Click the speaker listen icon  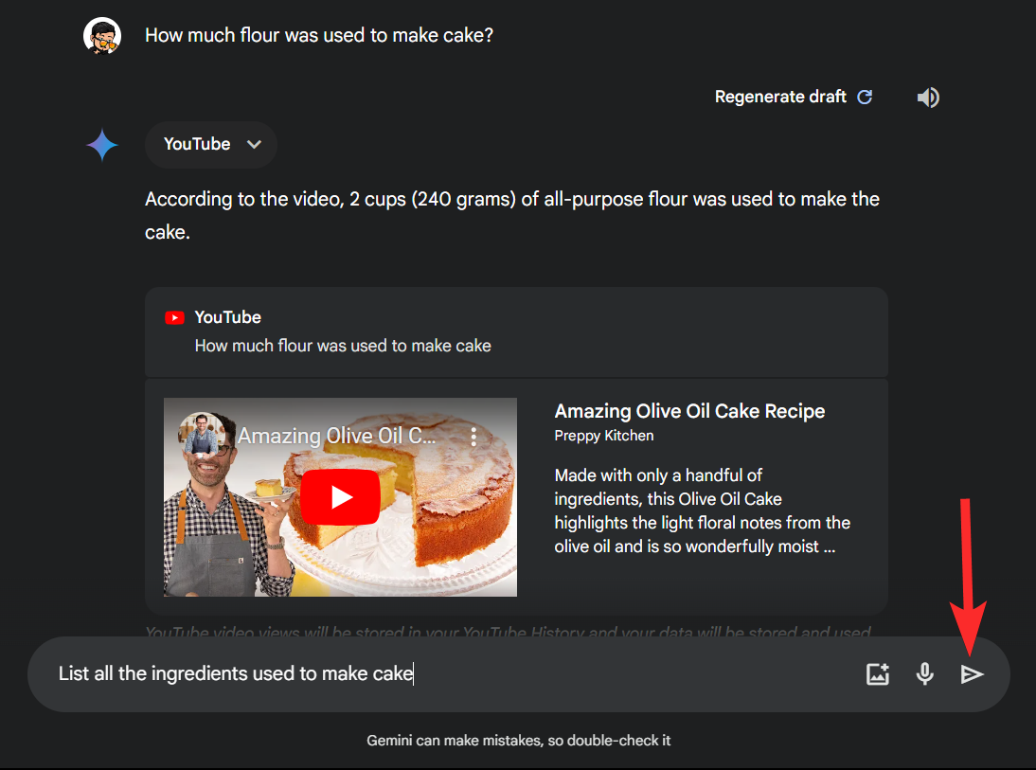(928, 98)
